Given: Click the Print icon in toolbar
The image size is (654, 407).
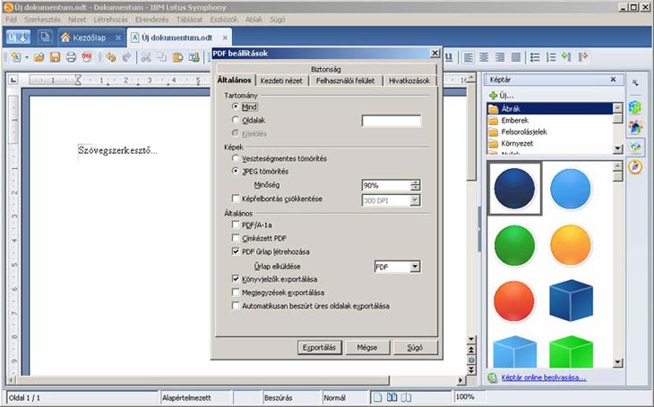Looking at the screenshot, I should click(x=72, y=57).
